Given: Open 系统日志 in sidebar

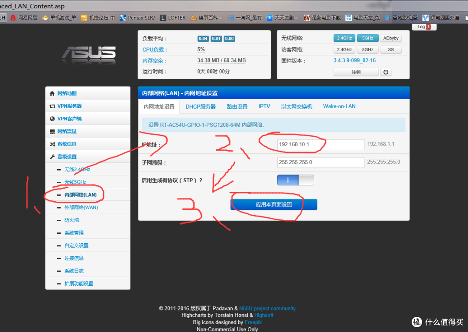Looking at the screenshot, I should (x=74, y=271).
